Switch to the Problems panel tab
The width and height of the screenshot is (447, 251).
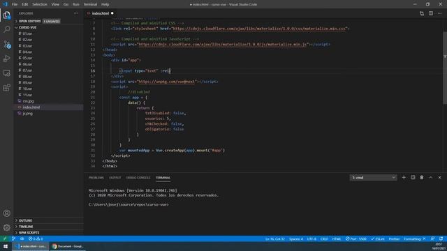[x=96, y=178]
